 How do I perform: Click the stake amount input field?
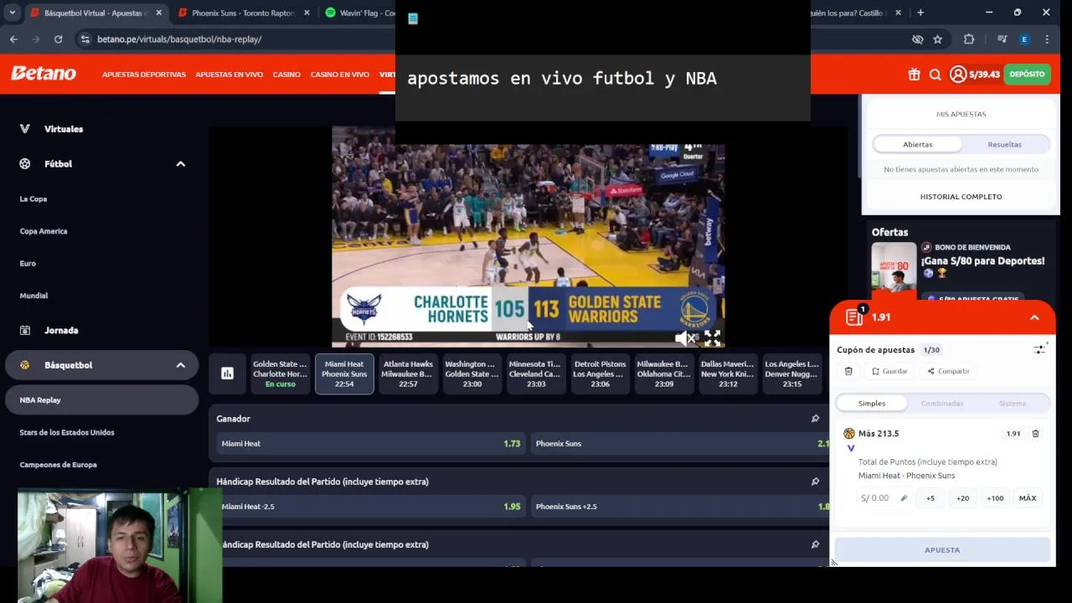tap(884, 498)
